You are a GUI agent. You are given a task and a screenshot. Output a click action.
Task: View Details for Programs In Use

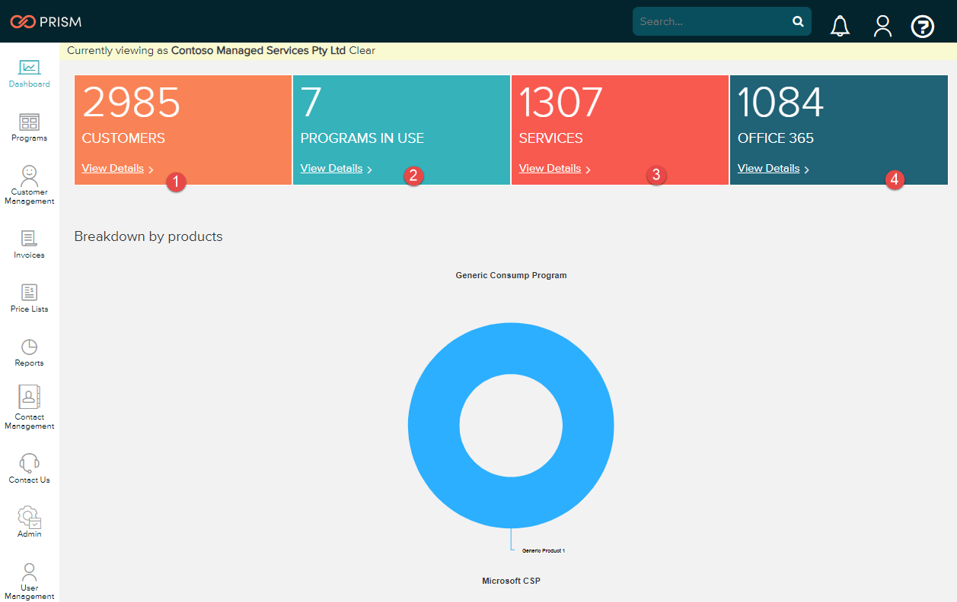331,168
